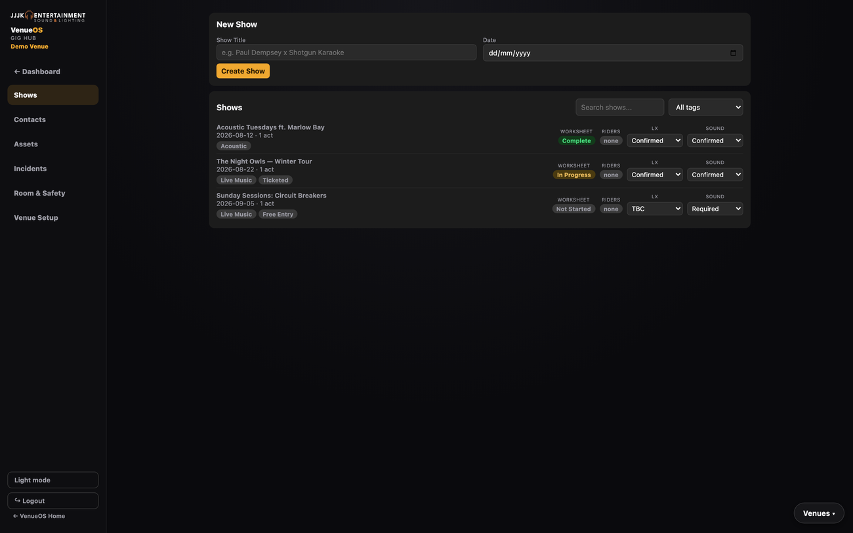Click the Not Started worksheet badge

[x=573, y=209]
